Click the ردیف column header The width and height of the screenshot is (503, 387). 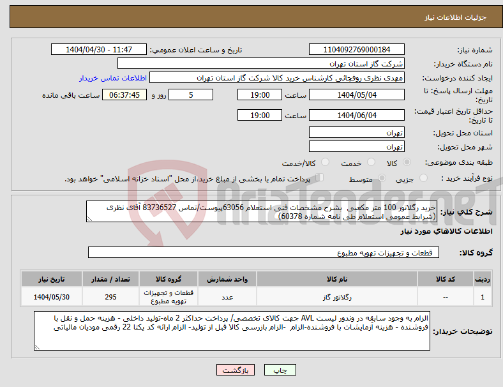pyautogui.click(x=482, y=279)
